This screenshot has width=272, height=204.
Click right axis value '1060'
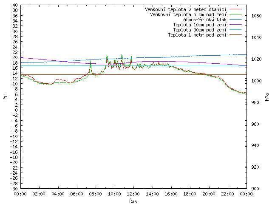click(256, 16)
